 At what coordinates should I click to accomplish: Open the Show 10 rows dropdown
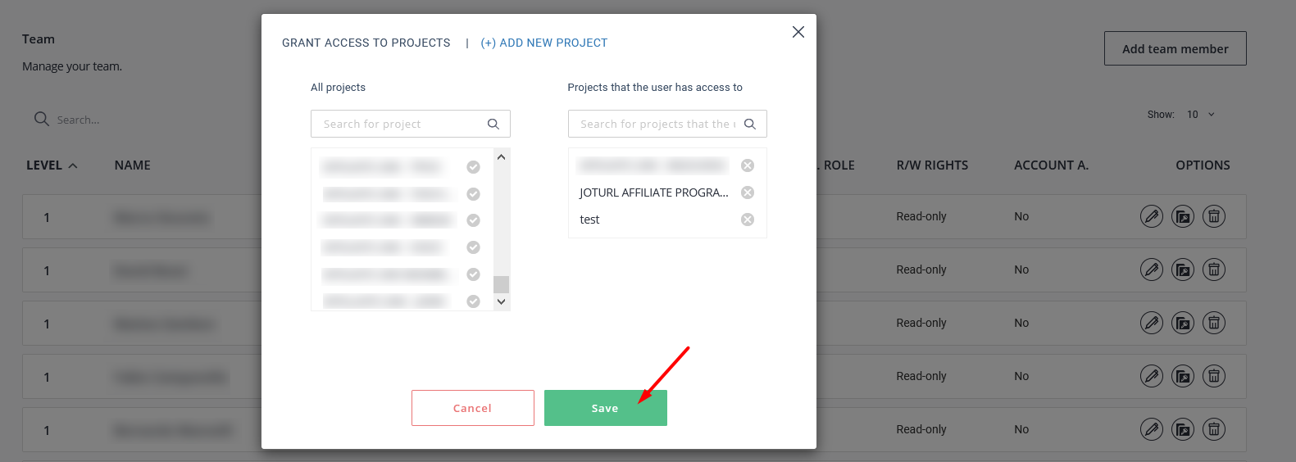click(x=1201, y=115)
